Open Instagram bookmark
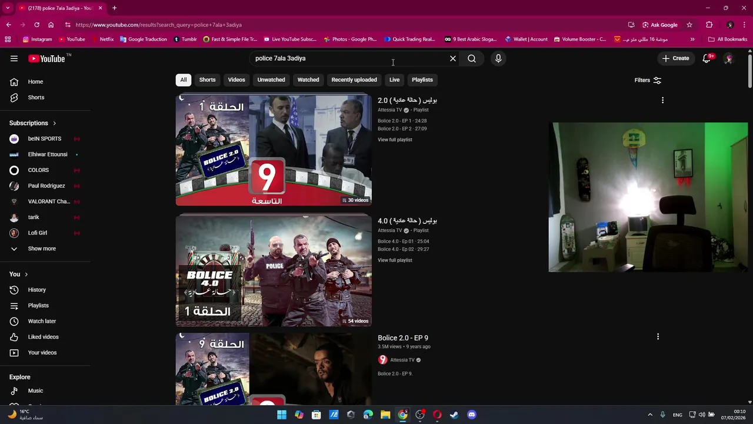 [37, 39]
